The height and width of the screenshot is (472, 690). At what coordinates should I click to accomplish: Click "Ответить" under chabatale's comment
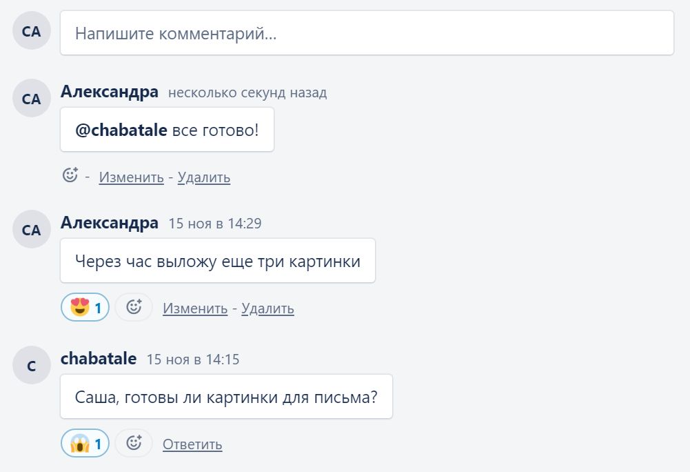[192, 444]
